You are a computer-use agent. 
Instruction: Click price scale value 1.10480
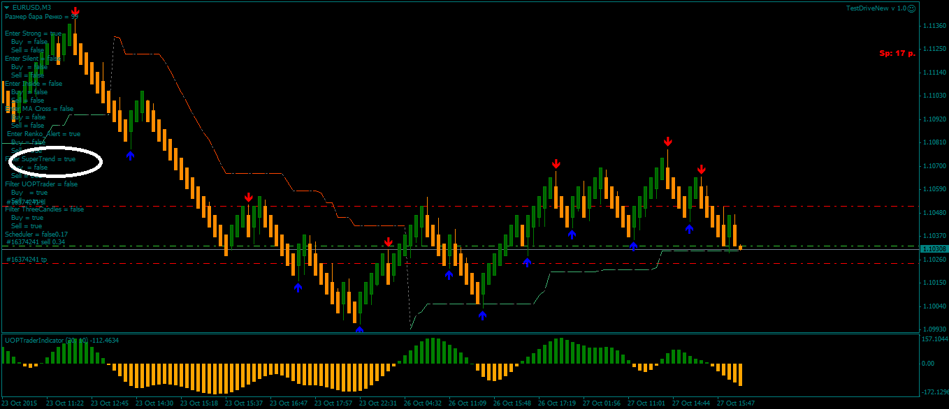coord(934,213)
